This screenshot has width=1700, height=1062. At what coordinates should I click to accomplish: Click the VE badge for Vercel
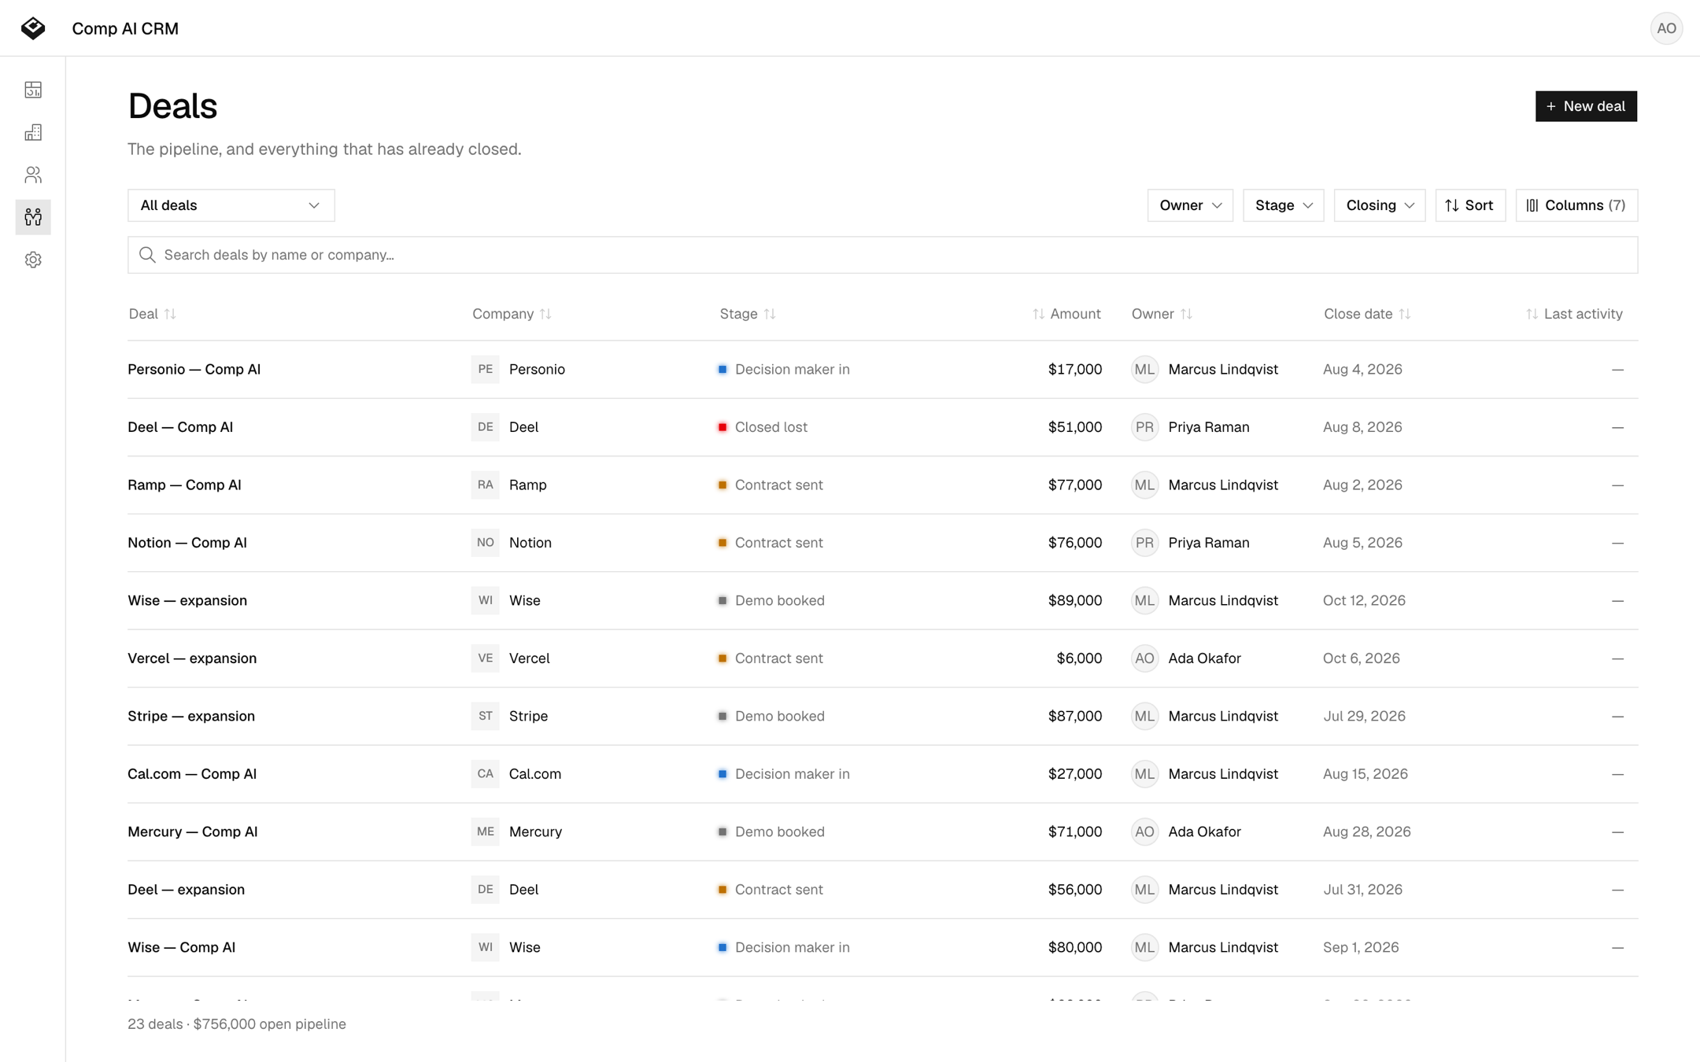(485, 658)
